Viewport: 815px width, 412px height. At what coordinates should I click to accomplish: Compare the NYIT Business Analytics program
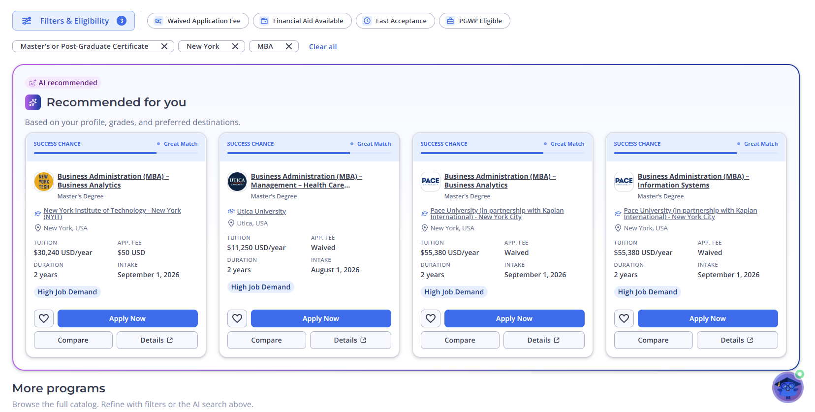coord(73,340)
